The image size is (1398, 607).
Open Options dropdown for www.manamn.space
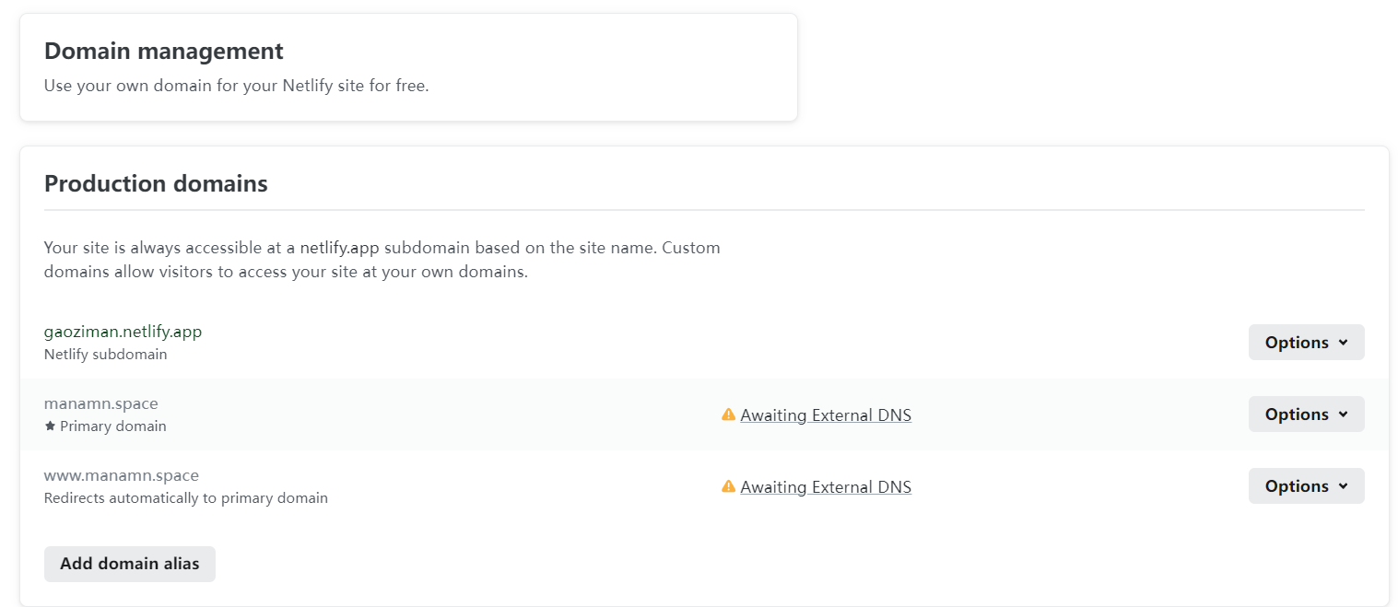[1306, 486]
